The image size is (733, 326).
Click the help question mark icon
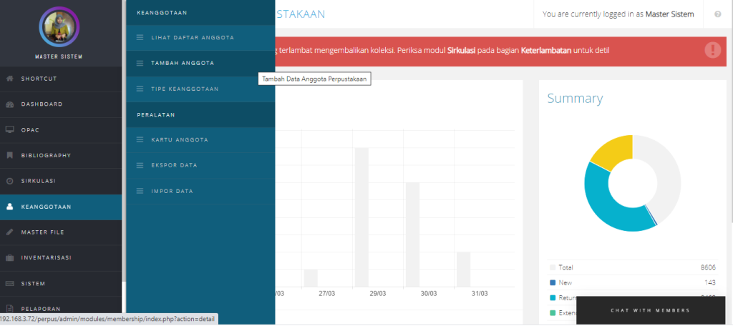click(x=717, y=14)
